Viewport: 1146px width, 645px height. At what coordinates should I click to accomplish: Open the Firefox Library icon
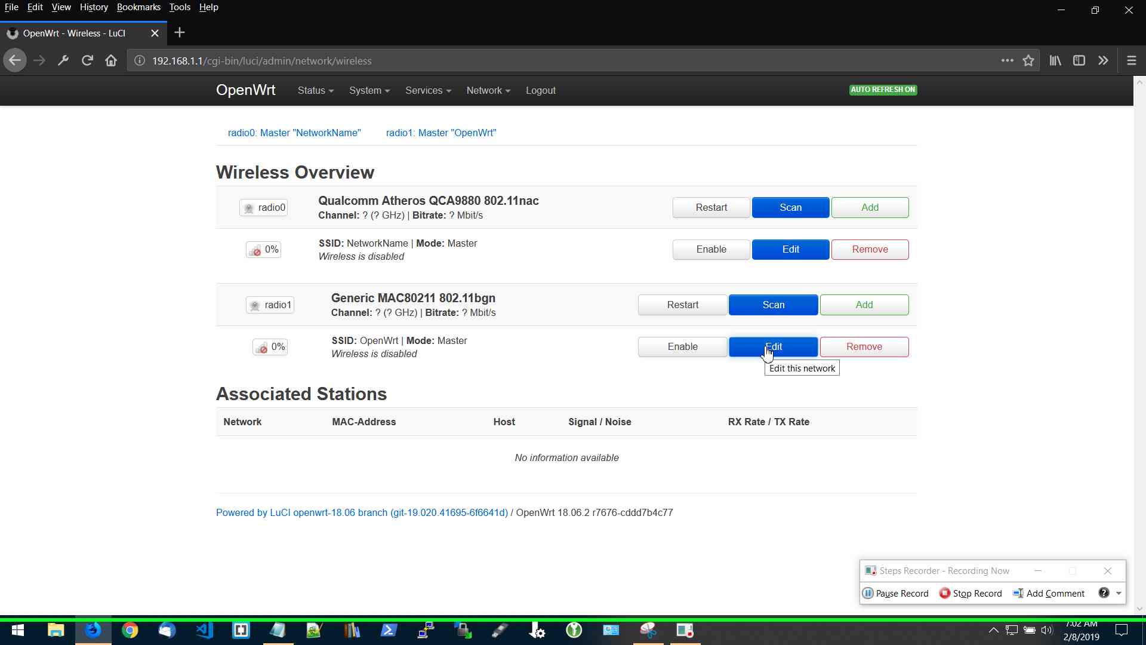[1055, 60]
